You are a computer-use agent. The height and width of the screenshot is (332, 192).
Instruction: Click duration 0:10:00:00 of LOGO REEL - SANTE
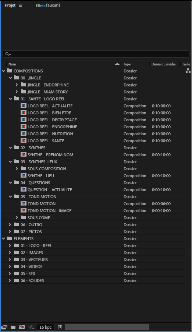161,141
